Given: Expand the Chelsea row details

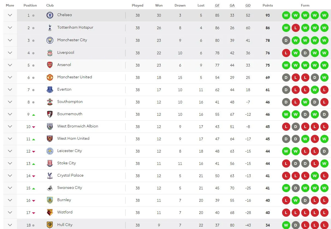Looking at the screenshot, I should pos(10,15).
